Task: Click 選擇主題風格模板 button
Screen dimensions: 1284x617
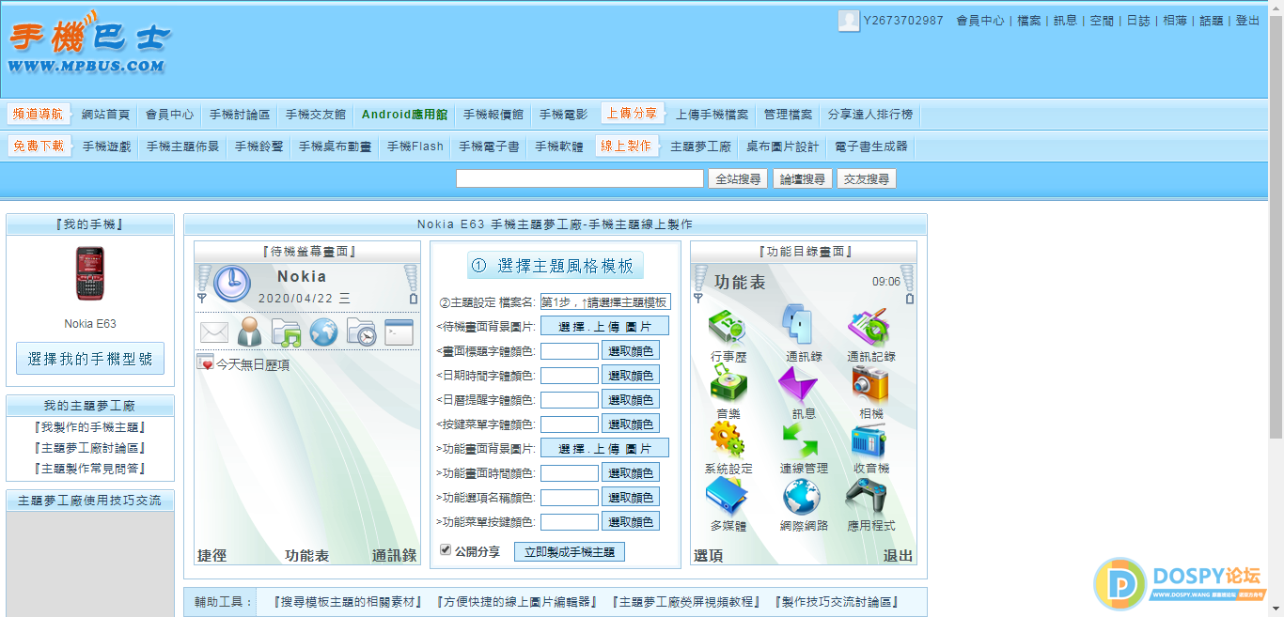Action: [556, 265]
